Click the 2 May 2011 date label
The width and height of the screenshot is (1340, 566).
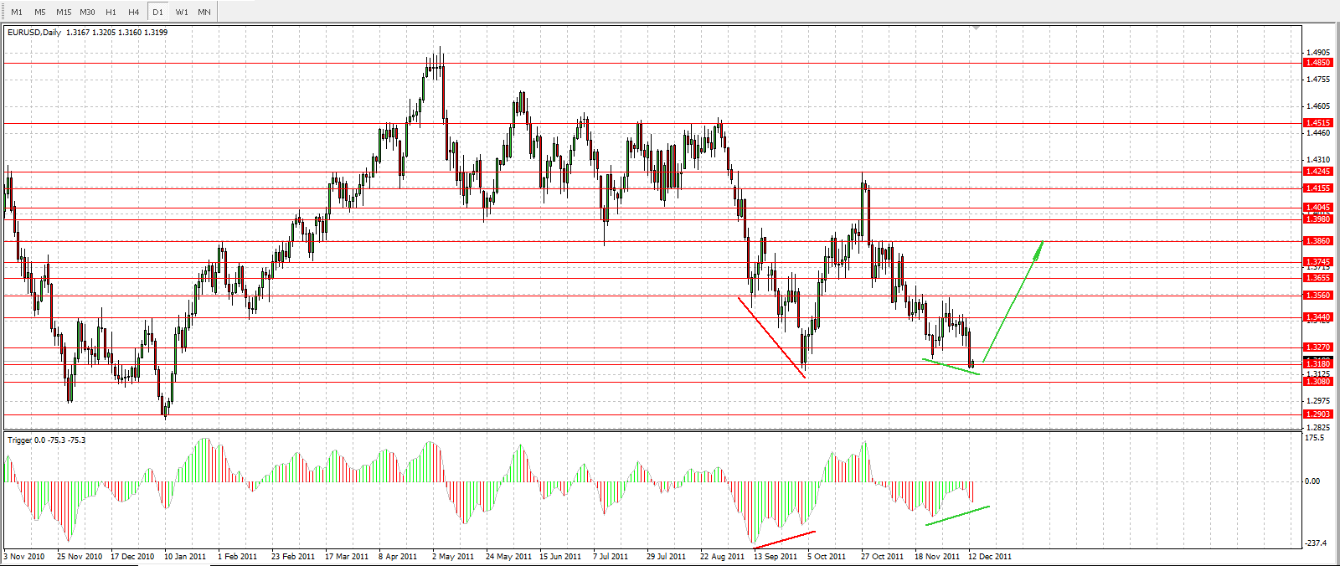453,557
